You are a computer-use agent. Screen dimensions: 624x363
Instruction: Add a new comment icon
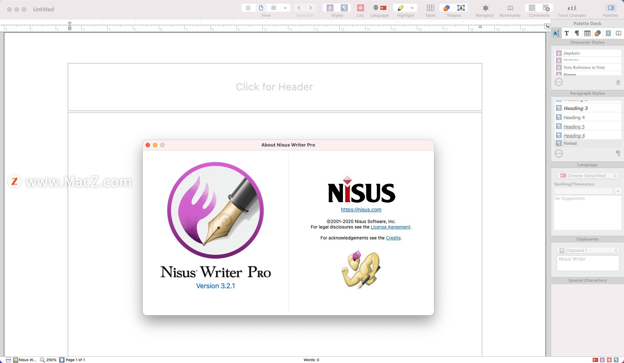546,8
